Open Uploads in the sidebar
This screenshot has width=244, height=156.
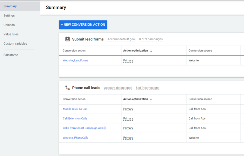(x=9, y=25)
